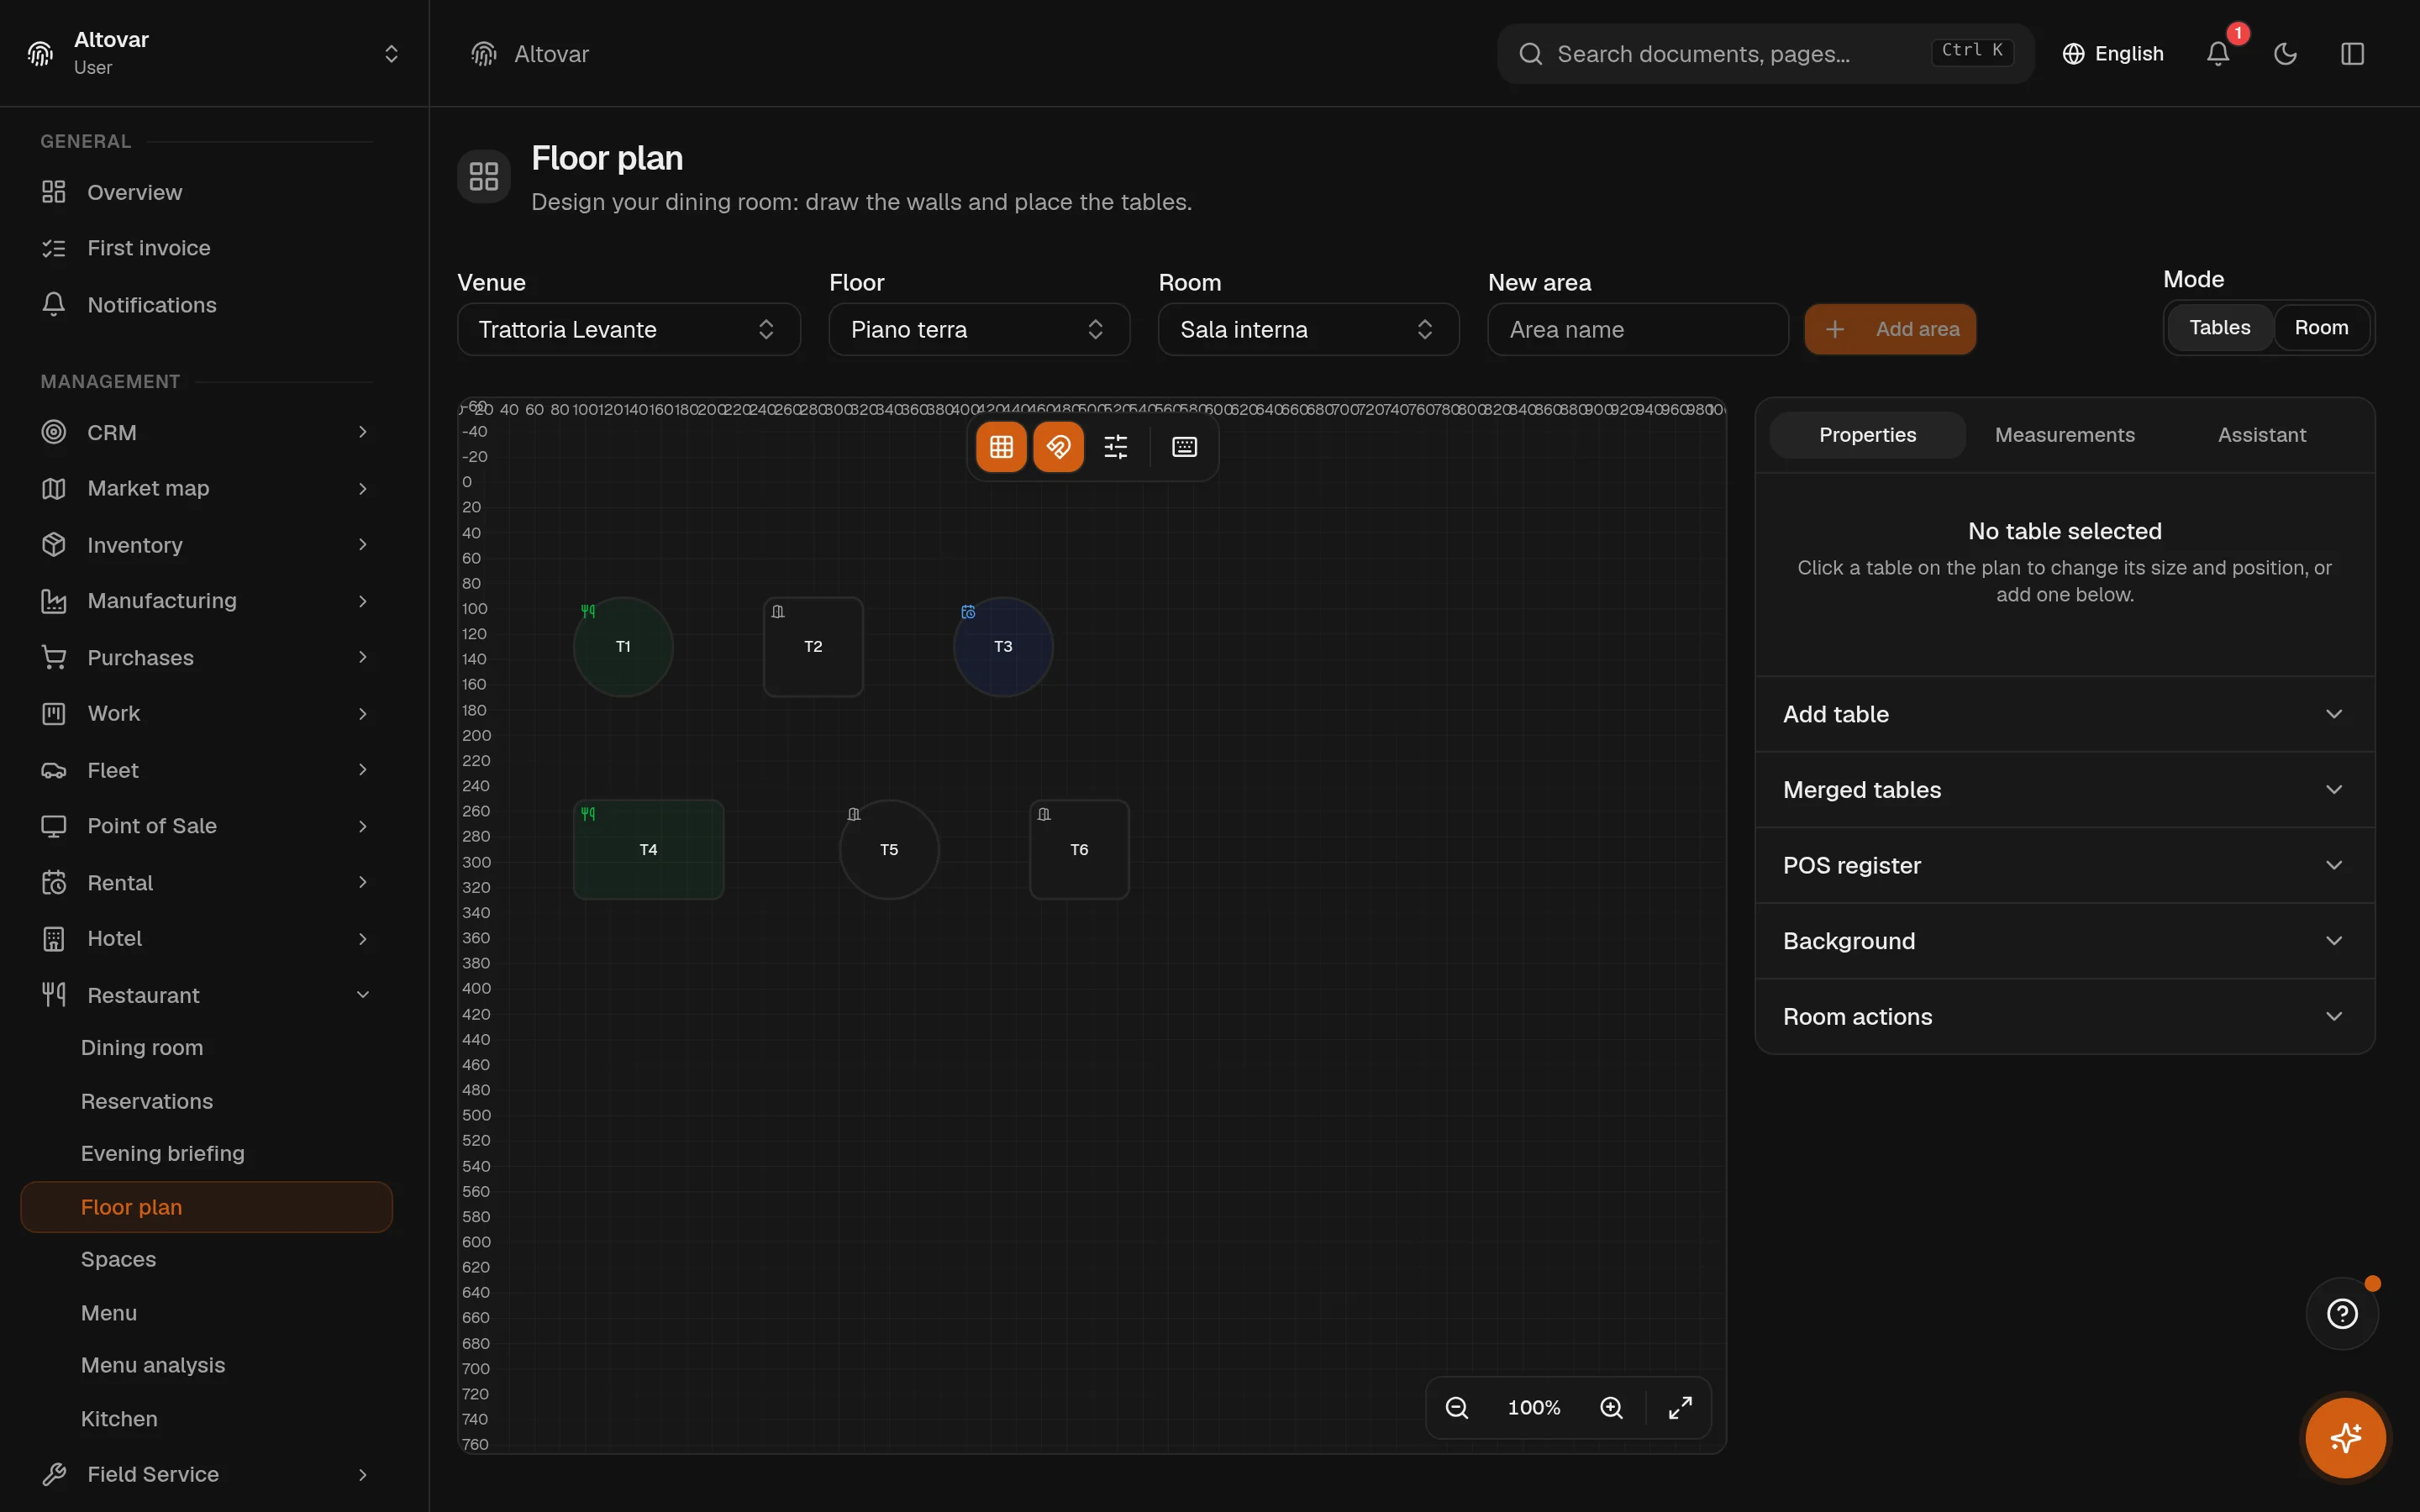2420x1512 pixels.
Task: Toggle snap-to-grid on the canvas toolbar
Action: click(x=1058, y=447)
